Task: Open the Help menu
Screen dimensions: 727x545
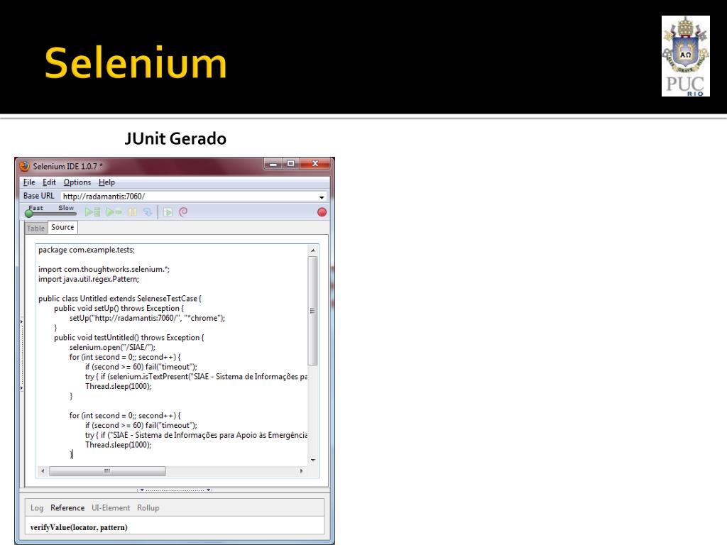Action: pos(106,182)
